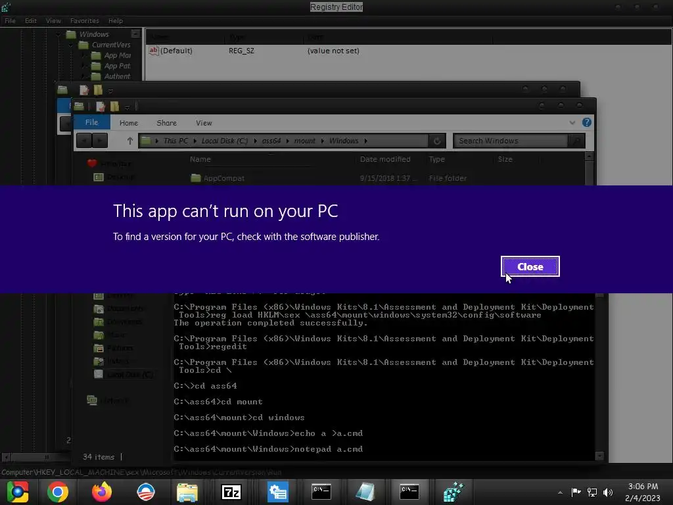The height and width of the screenshot is (505, 673).
Task: Select Local Disk (C:) in Explorer navigation pane
Action: click(123, 374)
